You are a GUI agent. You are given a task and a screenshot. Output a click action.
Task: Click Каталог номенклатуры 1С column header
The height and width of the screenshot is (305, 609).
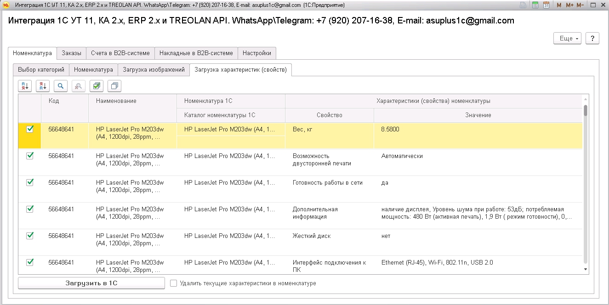tap(231, 115)
